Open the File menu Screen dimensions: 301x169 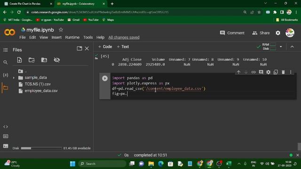coord(23,38)
